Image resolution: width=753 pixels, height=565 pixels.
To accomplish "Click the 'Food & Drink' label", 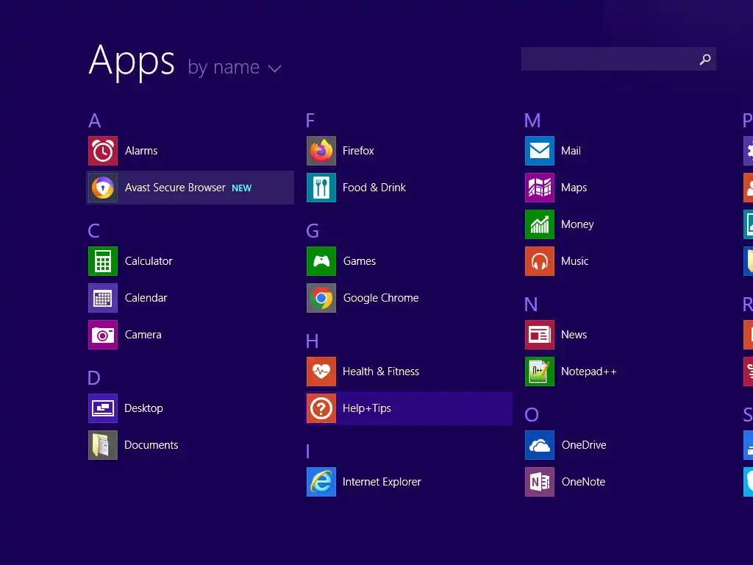I will point(374,188).
